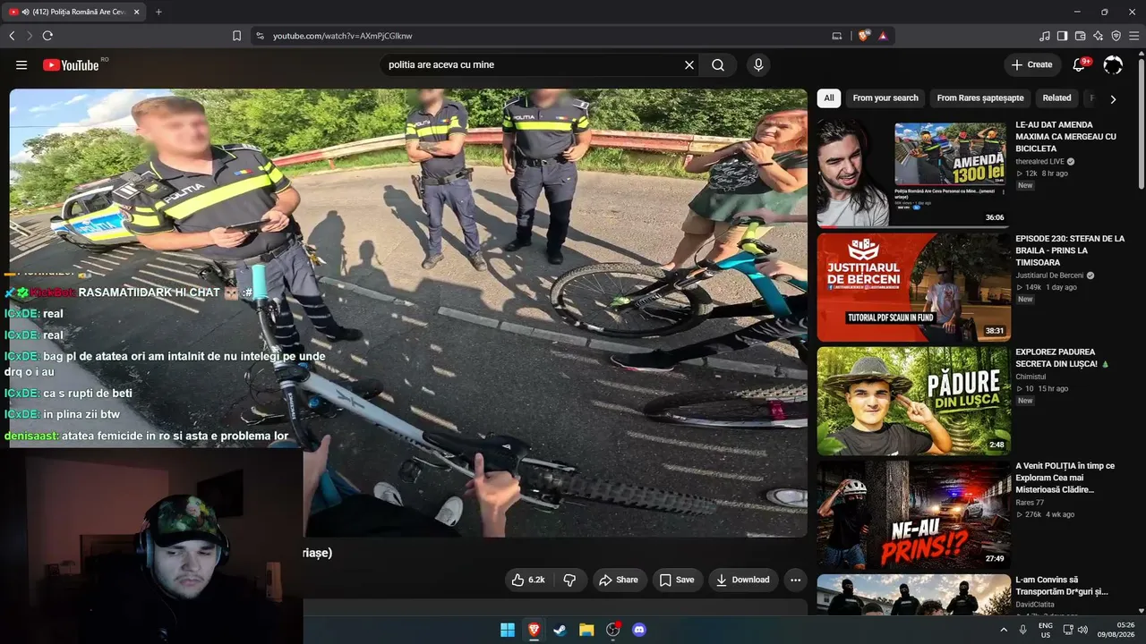Open the account avatar menu
The height and width of the screenshot is (644, 1146).
(1113, 64)
